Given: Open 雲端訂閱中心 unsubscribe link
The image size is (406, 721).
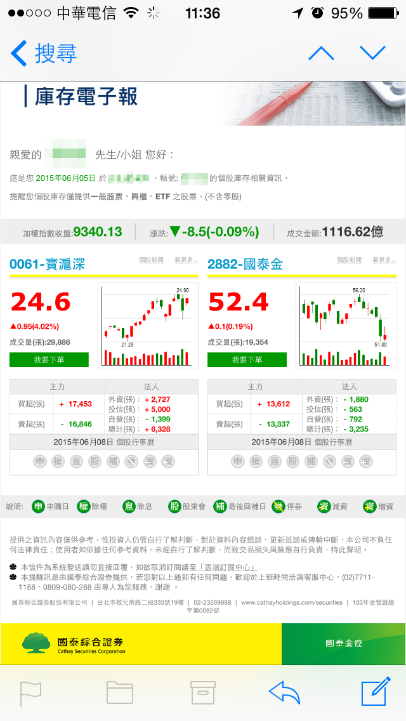Looking at the screenshot, I should 226,567.
